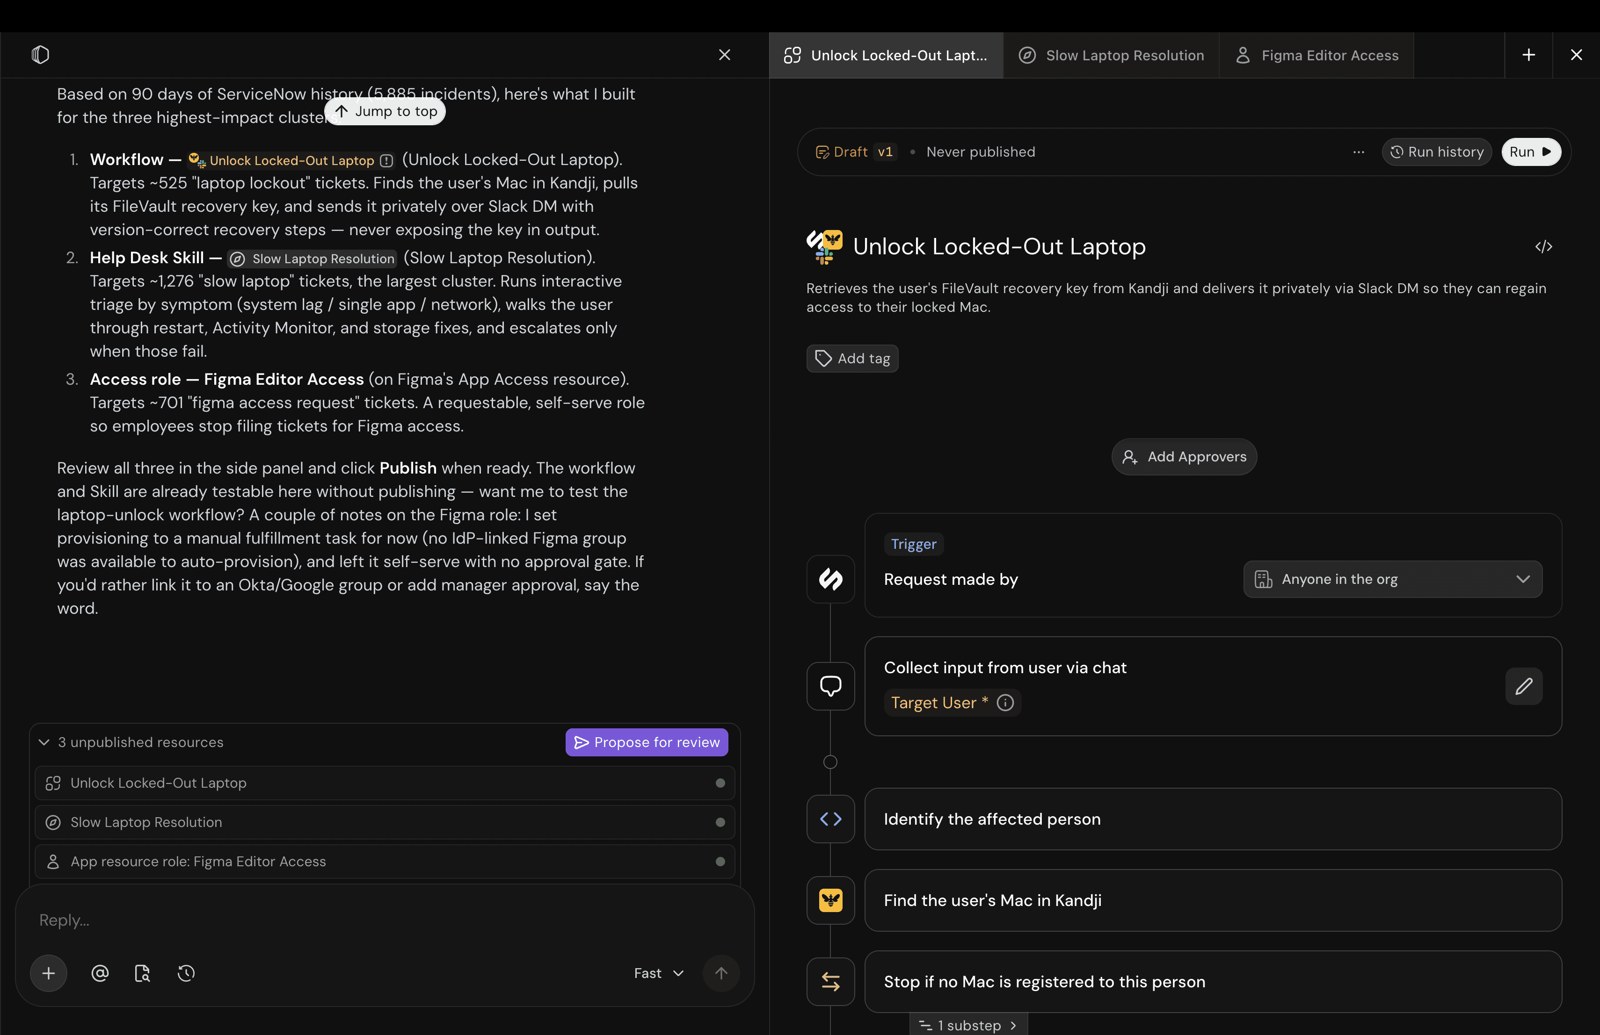The width and height of the screenshot is (1600, 1035).
Task: Click the document search icon in reply toolbar
Action: (x=143, y=973)
